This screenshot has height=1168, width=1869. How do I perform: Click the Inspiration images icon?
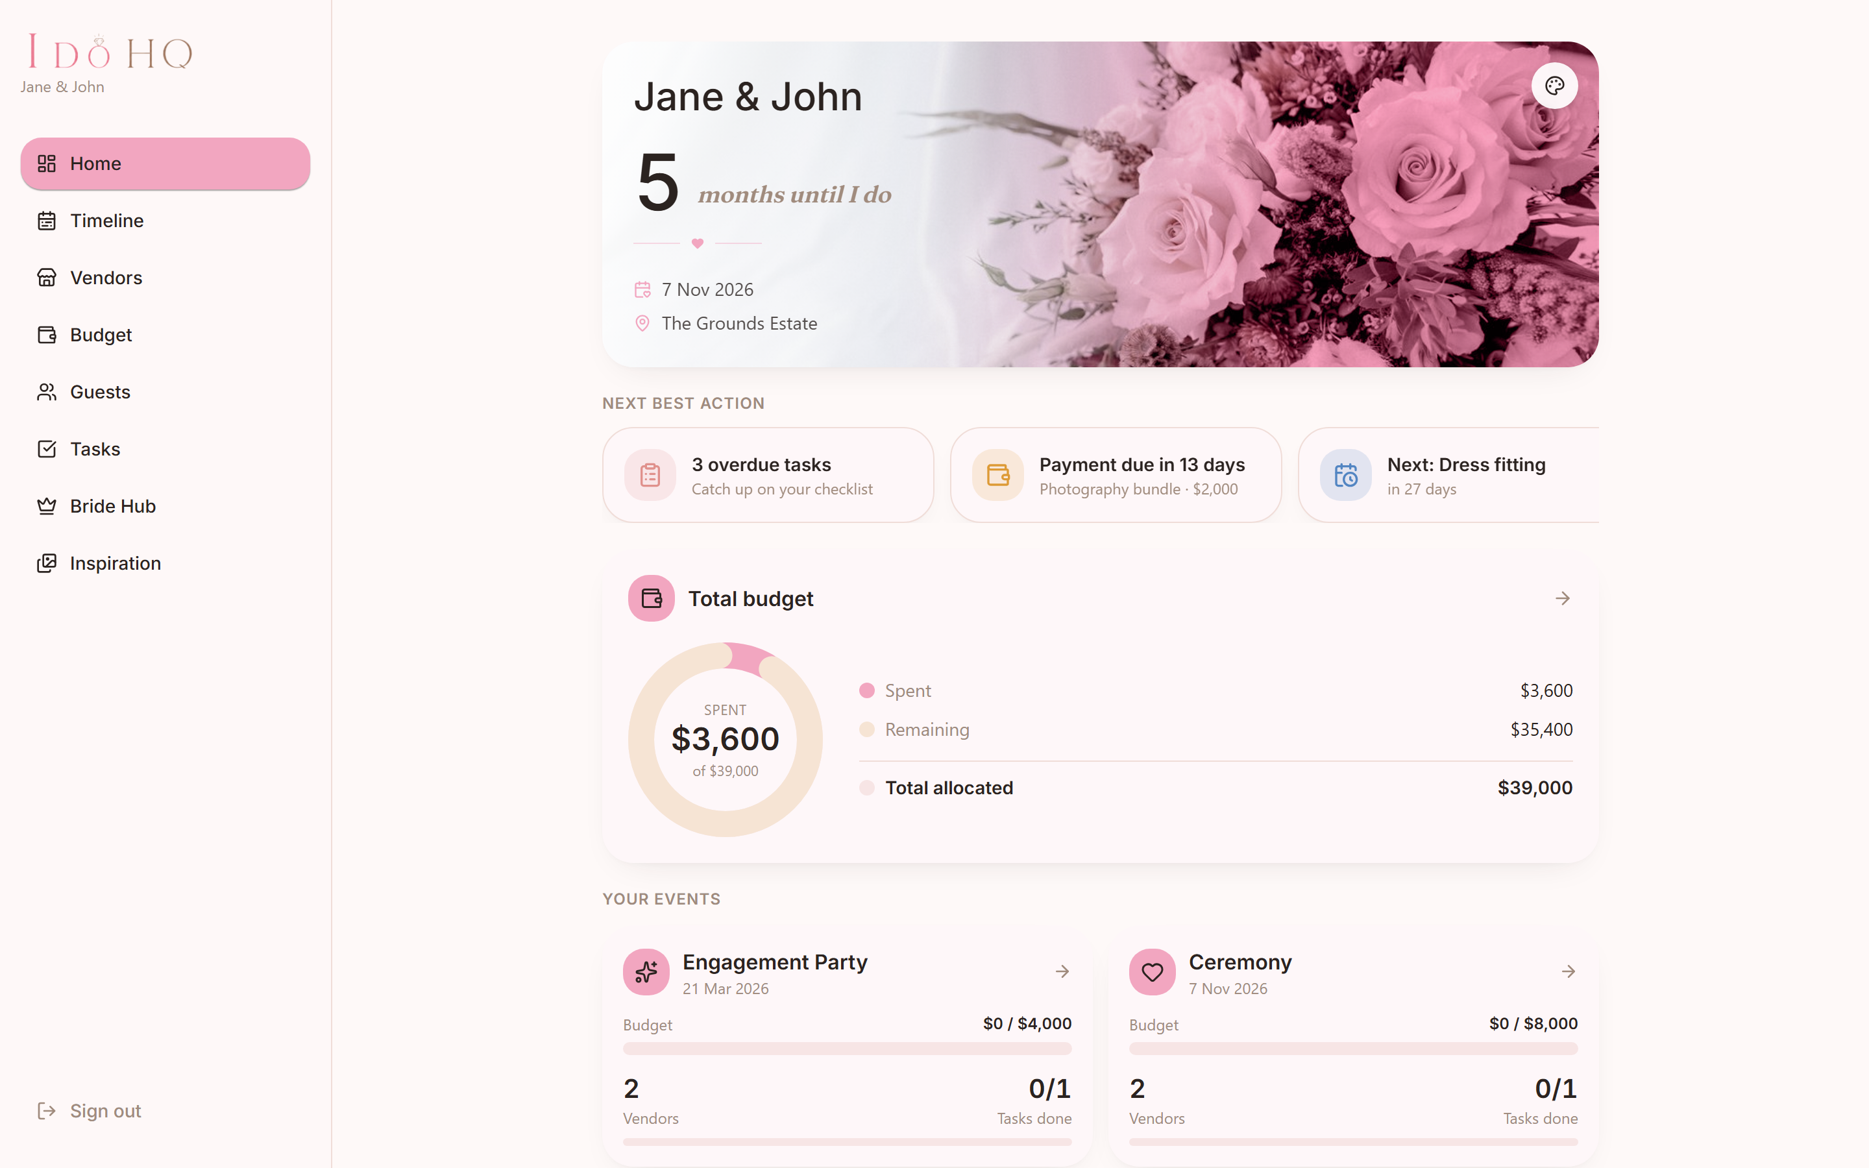[46, 564]
